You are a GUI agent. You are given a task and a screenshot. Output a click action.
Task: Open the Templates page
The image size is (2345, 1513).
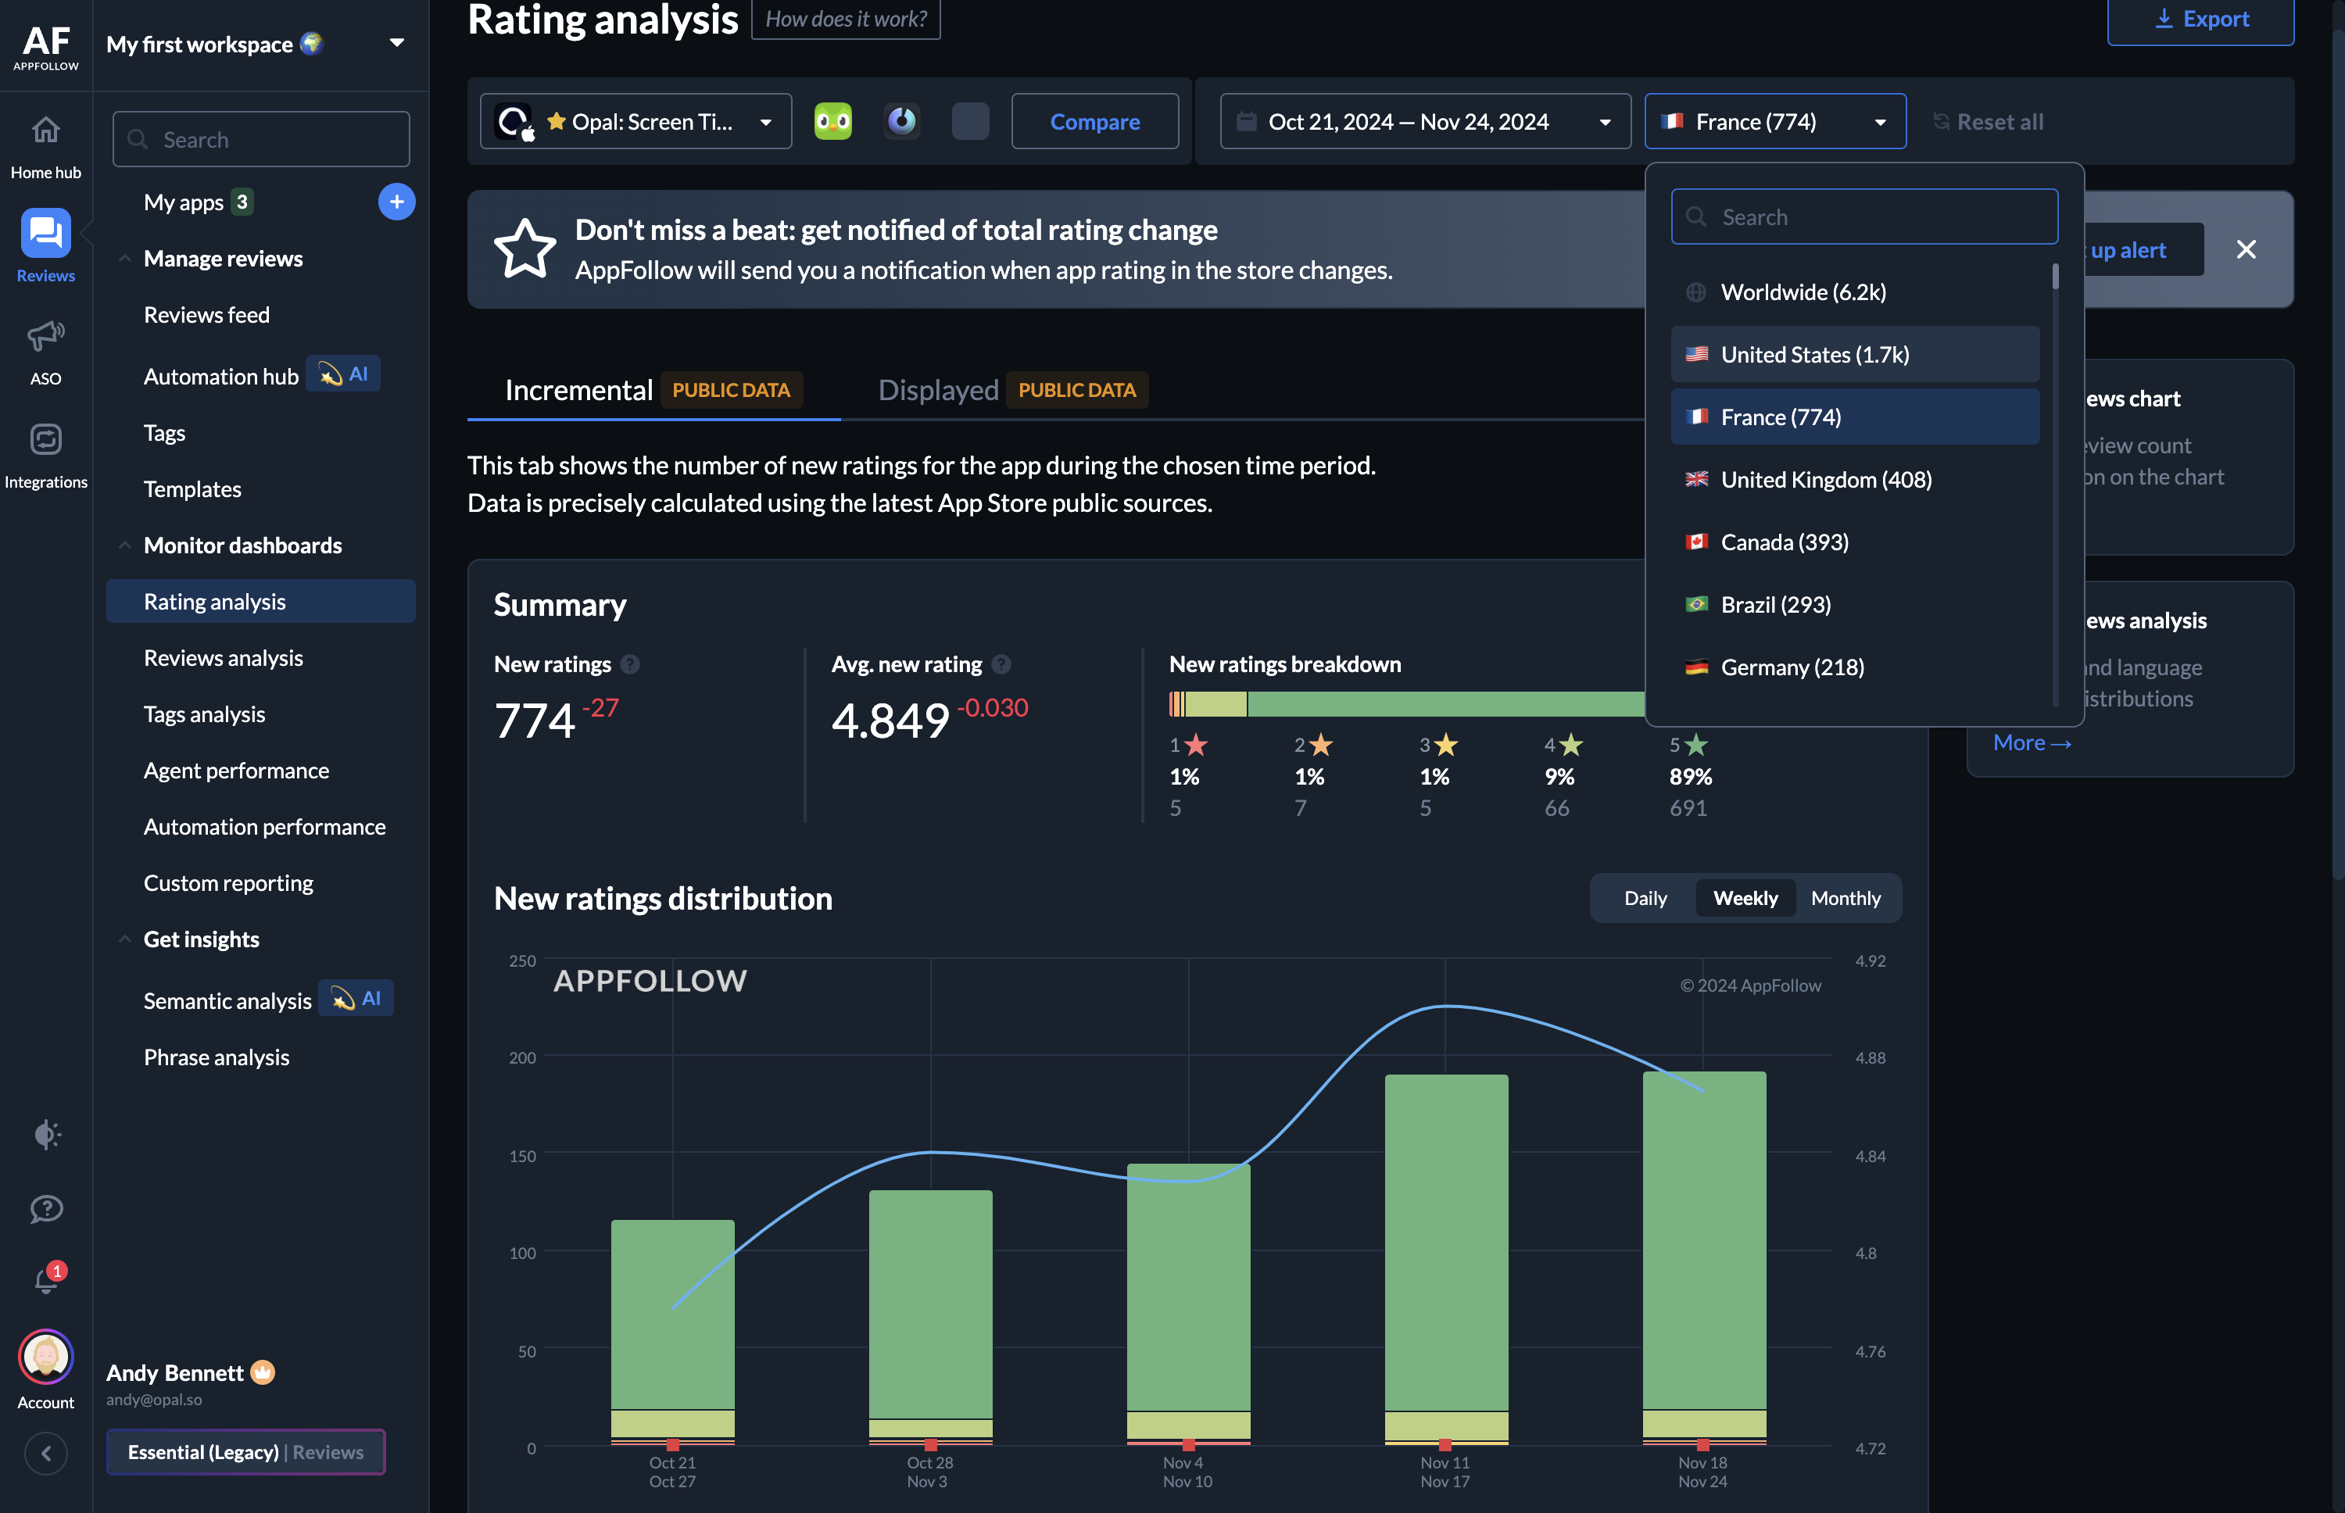[192, 488]
